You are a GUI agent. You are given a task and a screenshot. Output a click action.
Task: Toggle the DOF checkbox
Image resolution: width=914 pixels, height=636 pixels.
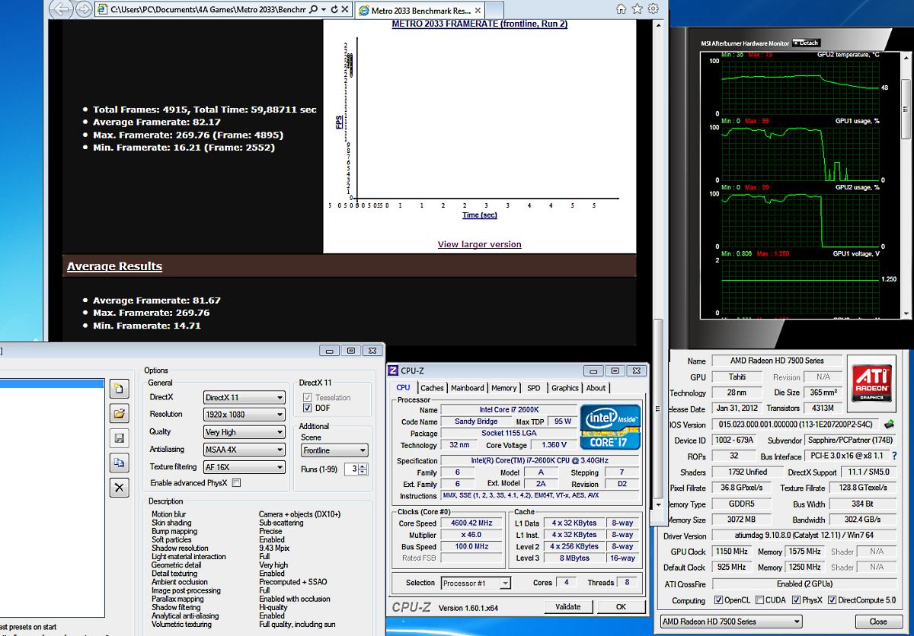tap(308, 409)
